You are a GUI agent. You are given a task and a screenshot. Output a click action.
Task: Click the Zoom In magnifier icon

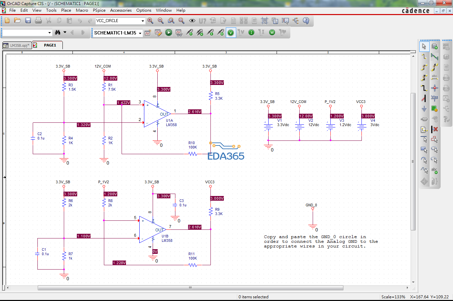coord(150,21)
